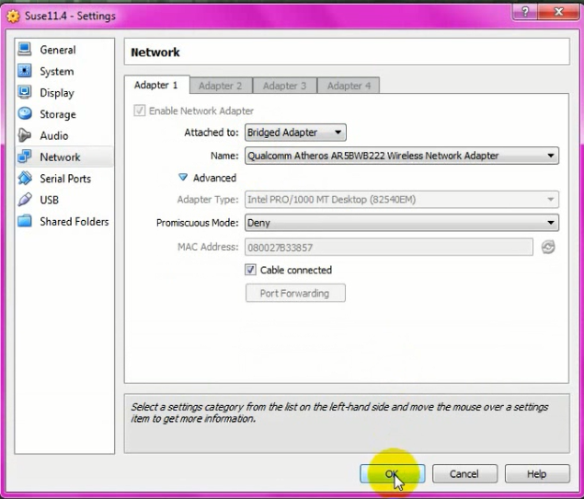Click the Advanced label text

tap(214, 178)
